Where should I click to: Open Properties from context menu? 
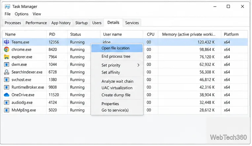coord(110,104)
